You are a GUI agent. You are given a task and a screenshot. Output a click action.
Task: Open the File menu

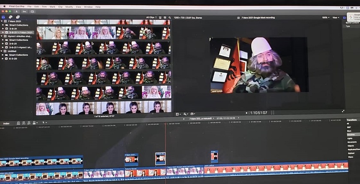[x=30, y=7]
